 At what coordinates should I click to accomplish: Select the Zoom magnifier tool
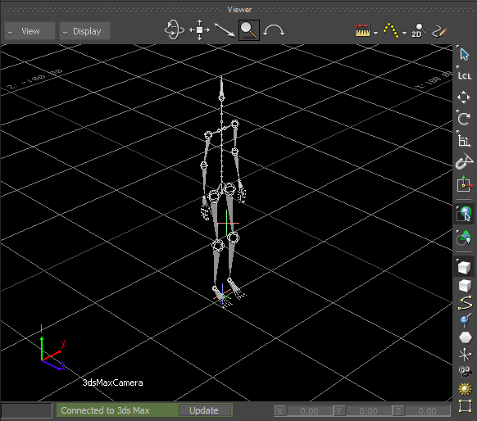[249, 30]
